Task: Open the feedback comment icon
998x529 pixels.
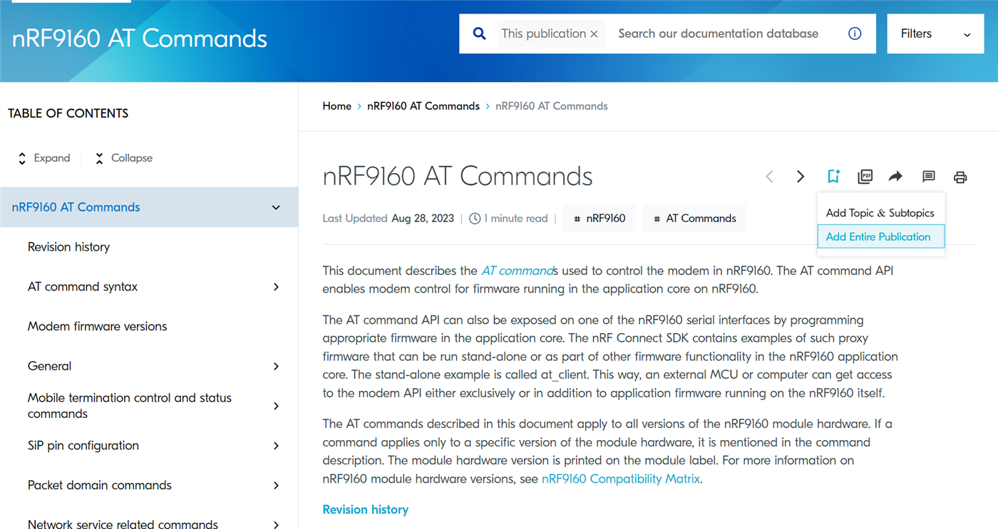Action: (928, 177)
